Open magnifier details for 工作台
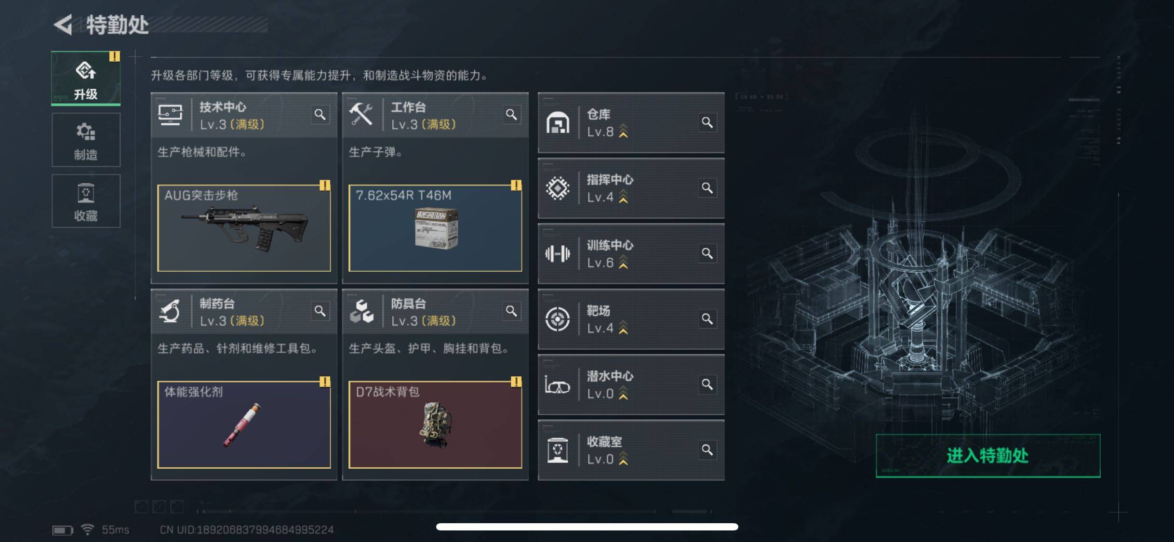The image size is (1174, 542). 511,115
